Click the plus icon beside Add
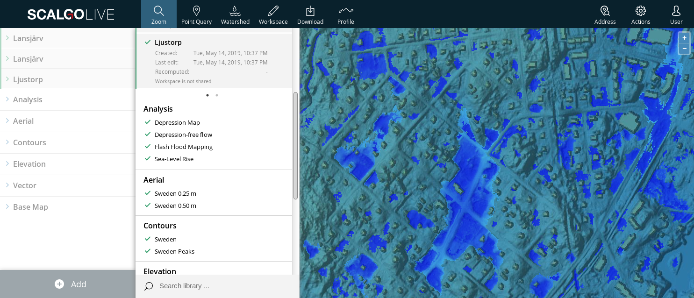Image resolution: width=694 pixels, height=298 pixels. coord(59,284)
